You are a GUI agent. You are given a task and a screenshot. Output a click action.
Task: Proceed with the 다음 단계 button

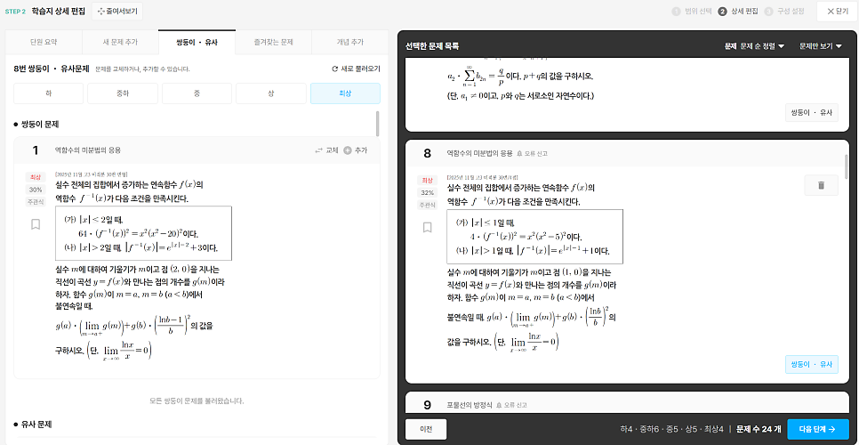pyautogui.click(x=818, y=429)
